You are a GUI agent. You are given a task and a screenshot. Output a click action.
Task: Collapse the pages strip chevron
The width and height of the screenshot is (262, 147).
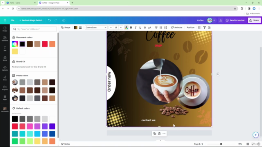[160, 140]
